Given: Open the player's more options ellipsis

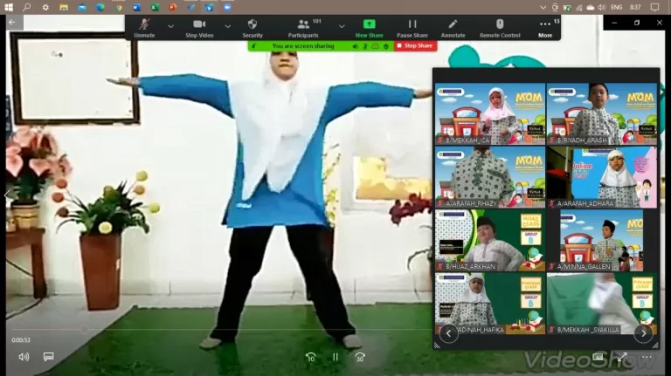Looking at the screenshot, I should tap(647, 357).
